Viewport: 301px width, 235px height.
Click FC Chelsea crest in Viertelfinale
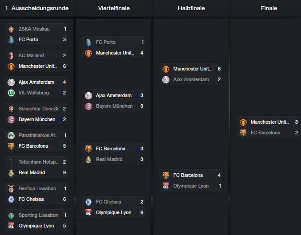88,202
